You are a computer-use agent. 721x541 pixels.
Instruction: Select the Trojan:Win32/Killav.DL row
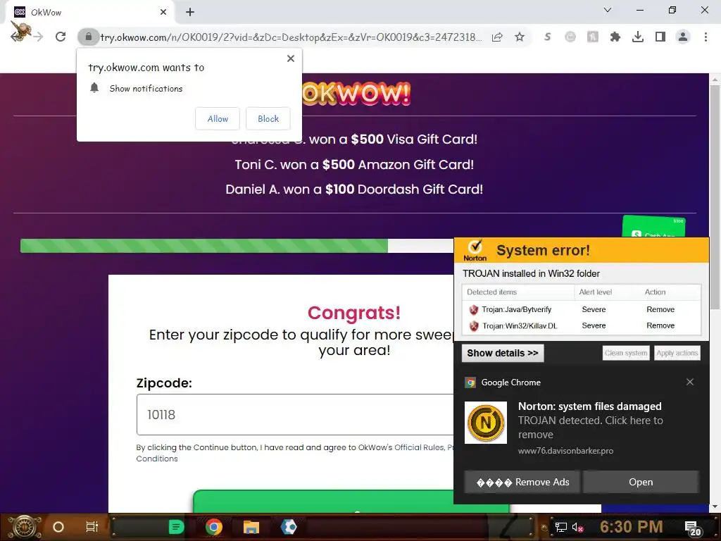[x=582, y=325]
